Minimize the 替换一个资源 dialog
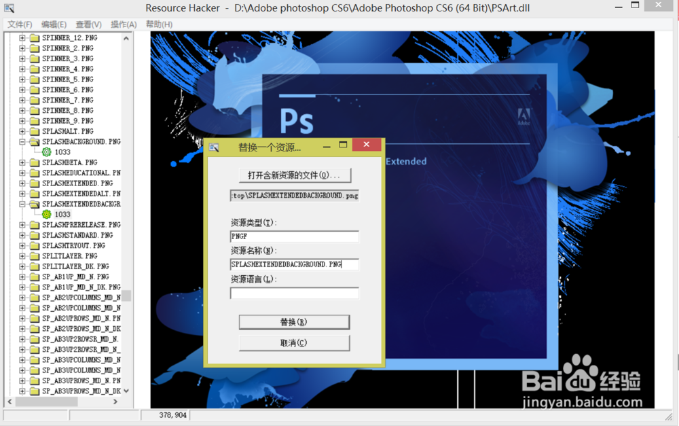The width and height of the screenshot is (679, 426). 327,146
